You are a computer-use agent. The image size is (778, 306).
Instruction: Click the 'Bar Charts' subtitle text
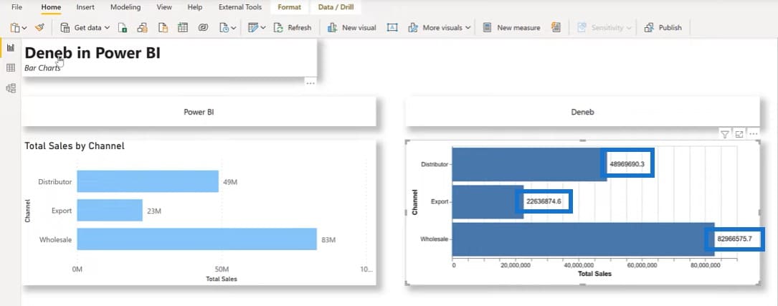pyautogui.click(x=43, y=69)
